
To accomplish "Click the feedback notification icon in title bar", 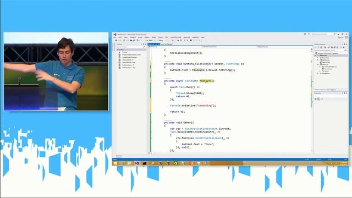I will click(305, 34).
